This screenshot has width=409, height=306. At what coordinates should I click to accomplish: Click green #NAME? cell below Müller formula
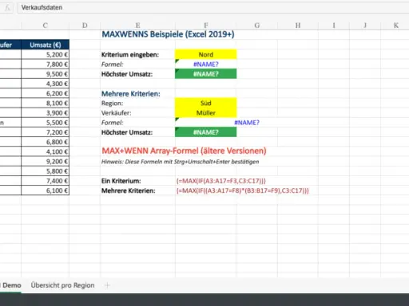[x=206, y=132]
